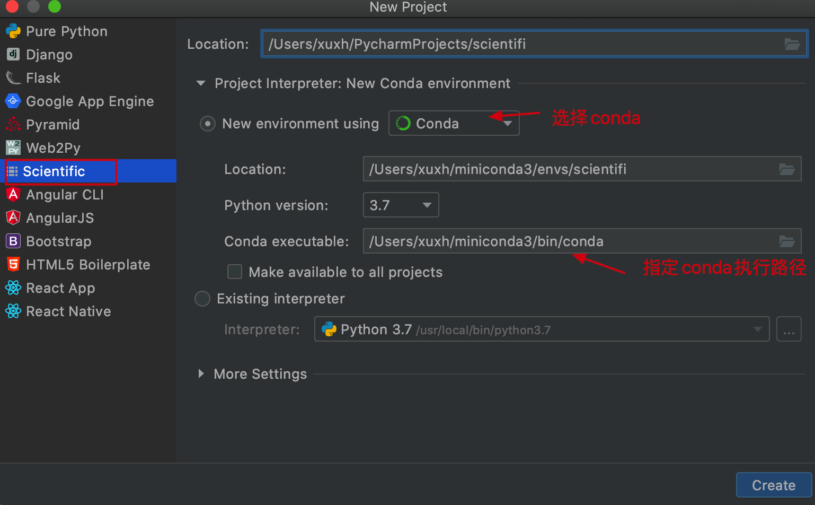Click the Python logo in Interpreter field
815x505 pixels.
click(x=329, y=329)
